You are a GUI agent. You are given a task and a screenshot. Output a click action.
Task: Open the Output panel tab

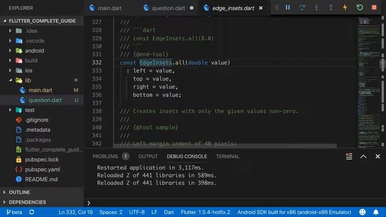click(148, 157)
